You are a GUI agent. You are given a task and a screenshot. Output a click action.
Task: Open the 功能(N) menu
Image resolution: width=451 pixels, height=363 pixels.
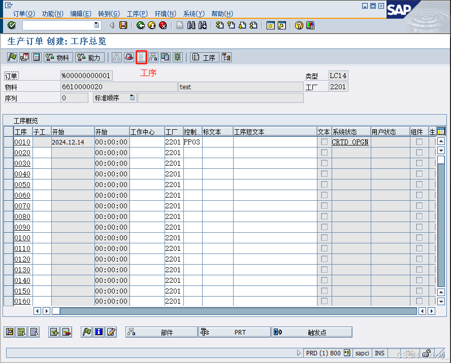pyautogui.click(x=53, y=14)
